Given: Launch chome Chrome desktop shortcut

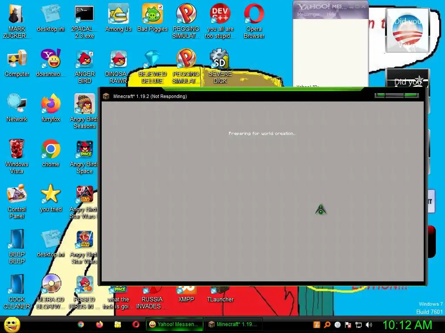Looking at the screenshot, I should [x=50, y=153].
